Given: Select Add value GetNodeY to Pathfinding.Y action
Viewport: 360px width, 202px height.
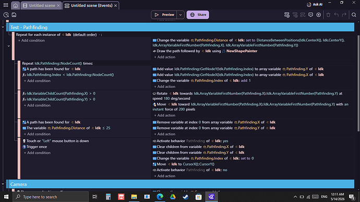Looking at the screenshot, I should (238, 69).
